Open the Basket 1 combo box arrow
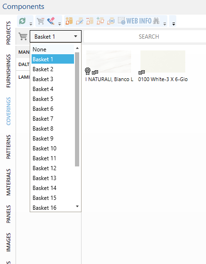The width and height of the screenshot is (206, 264). [75, 36]
